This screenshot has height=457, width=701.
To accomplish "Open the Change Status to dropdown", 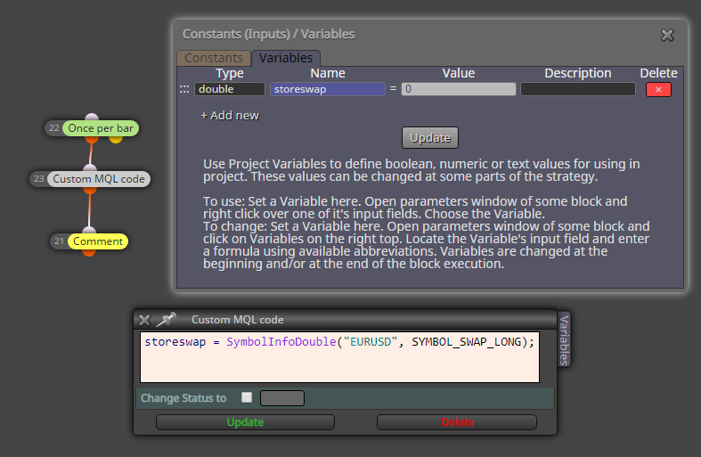I will [x=282, y=398].
